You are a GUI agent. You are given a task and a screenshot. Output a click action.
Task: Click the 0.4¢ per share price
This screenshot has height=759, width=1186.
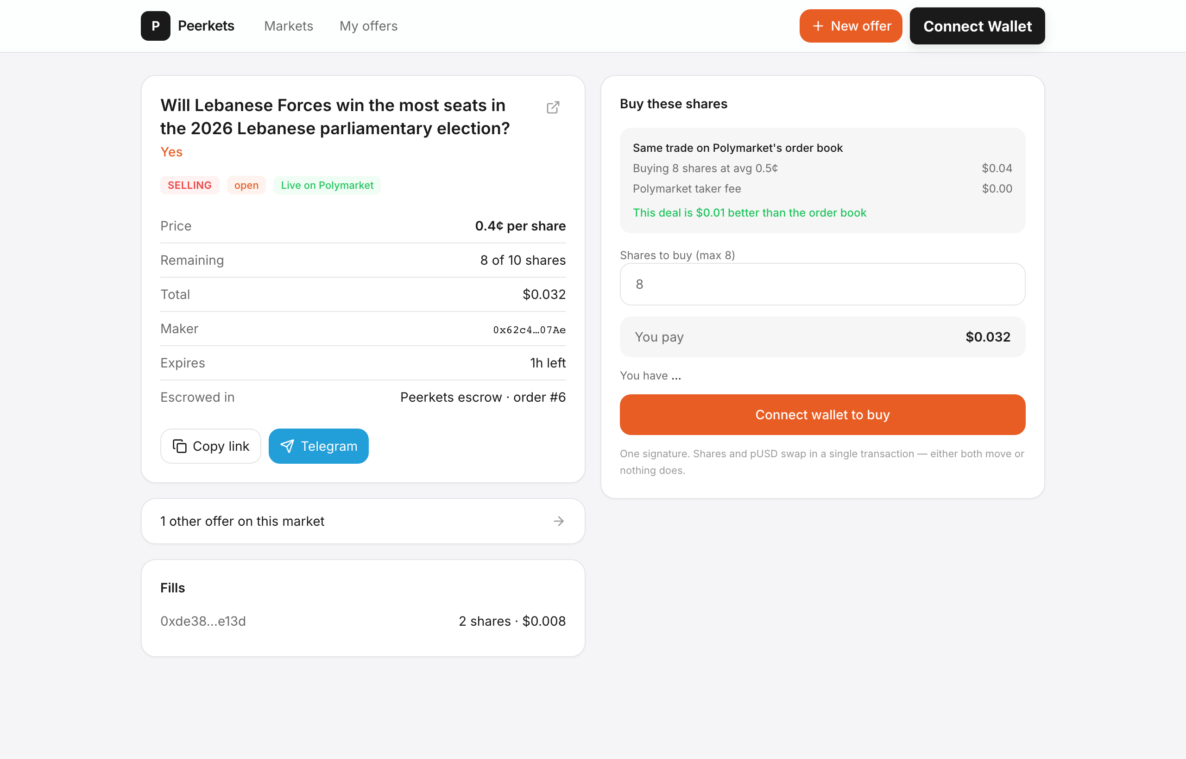[520, 226]
